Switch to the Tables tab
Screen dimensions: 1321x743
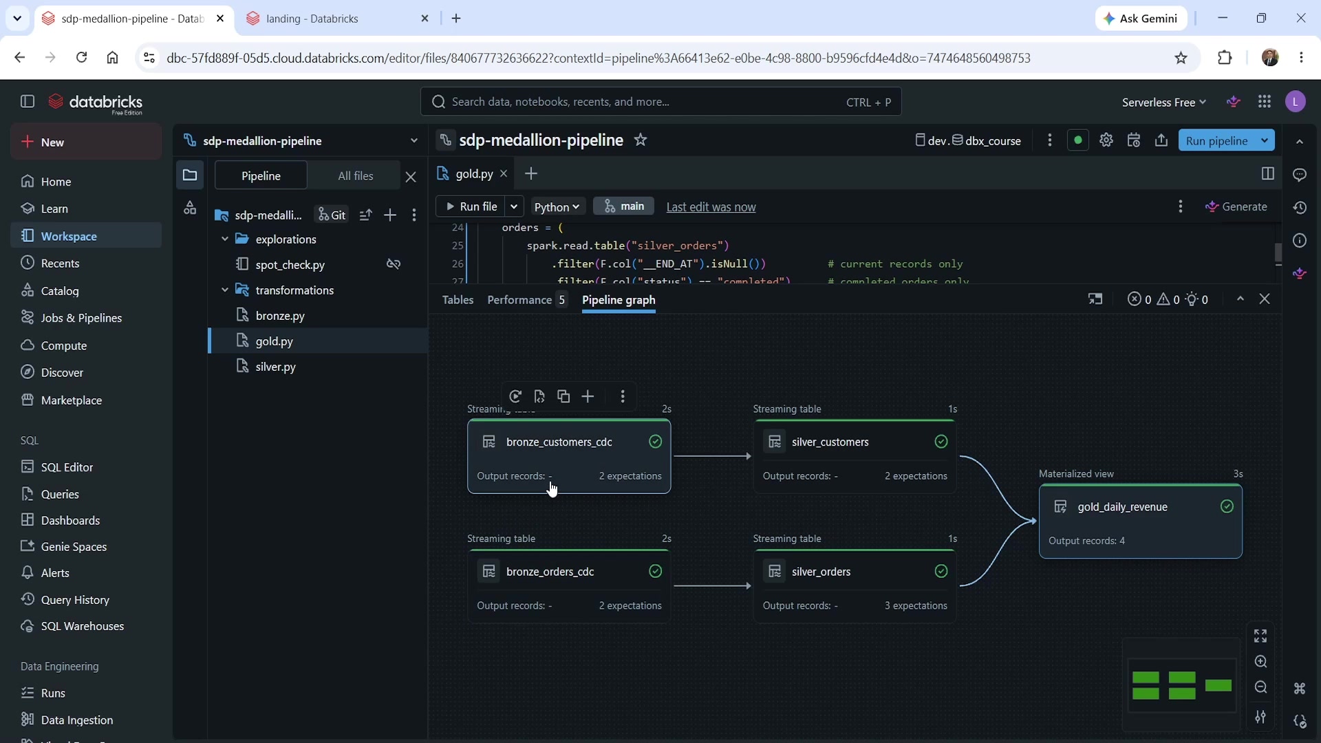tap(458, 300)
